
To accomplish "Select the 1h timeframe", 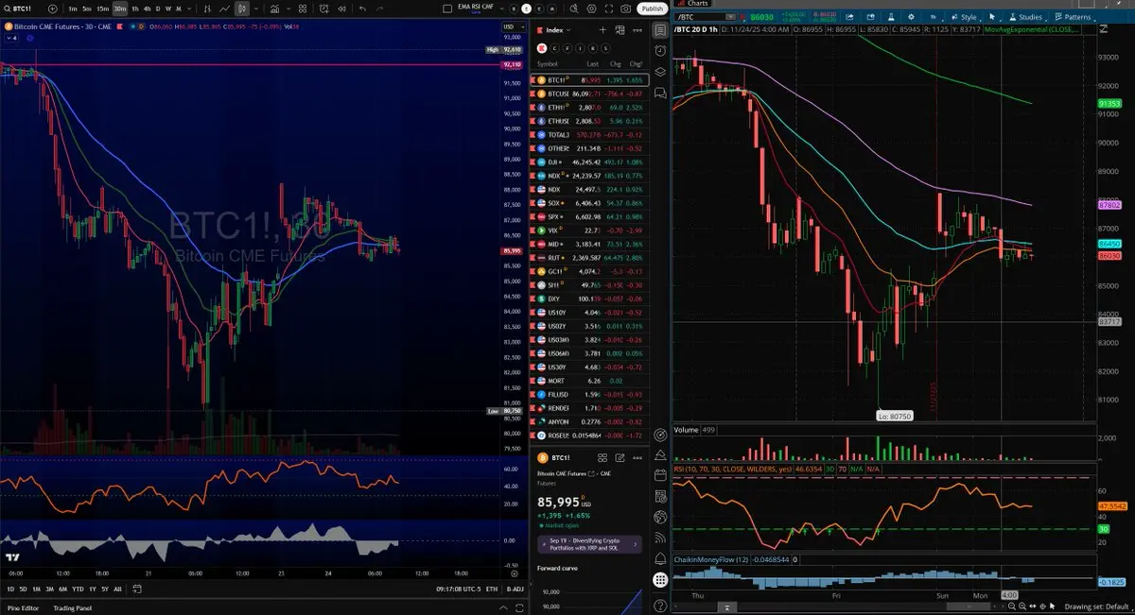I will click(135, 9).
